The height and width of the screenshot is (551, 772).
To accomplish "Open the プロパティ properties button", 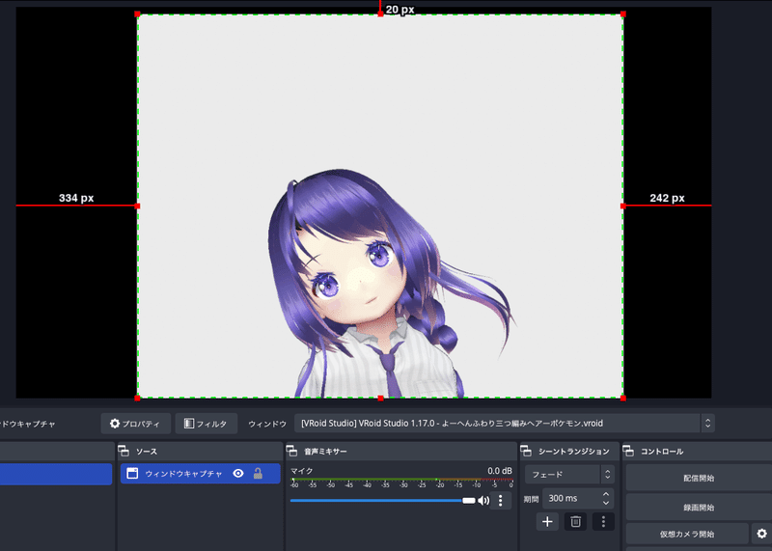I will pyautogui.click(x=136, y=424).
